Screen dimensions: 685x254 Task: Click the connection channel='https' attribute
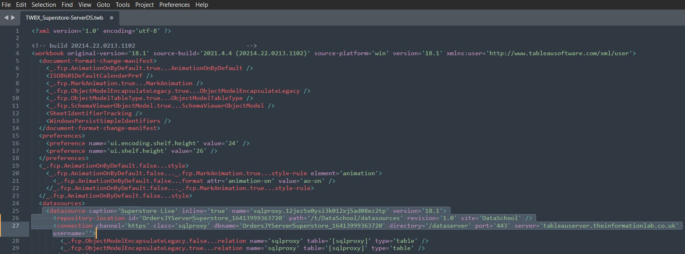pyautogui.click(x=123, y=226)
